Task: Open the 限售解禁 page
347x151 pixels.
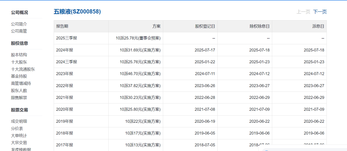Action: coord(19,98)
